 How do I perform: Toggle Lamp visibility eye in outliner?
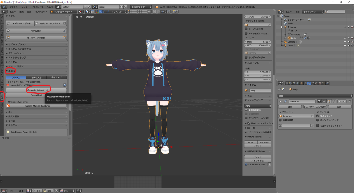(x=345, y=46)
